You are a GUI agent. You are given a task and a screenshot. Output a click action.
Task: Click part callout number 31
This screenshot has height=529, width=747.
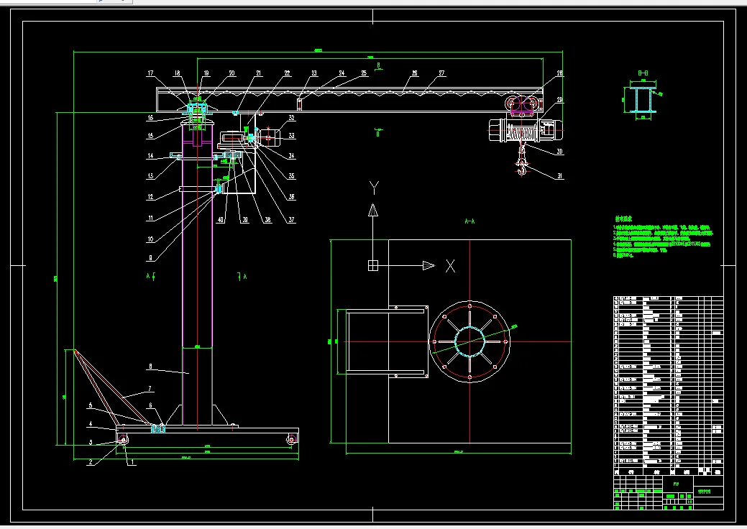tap(560, 176)
